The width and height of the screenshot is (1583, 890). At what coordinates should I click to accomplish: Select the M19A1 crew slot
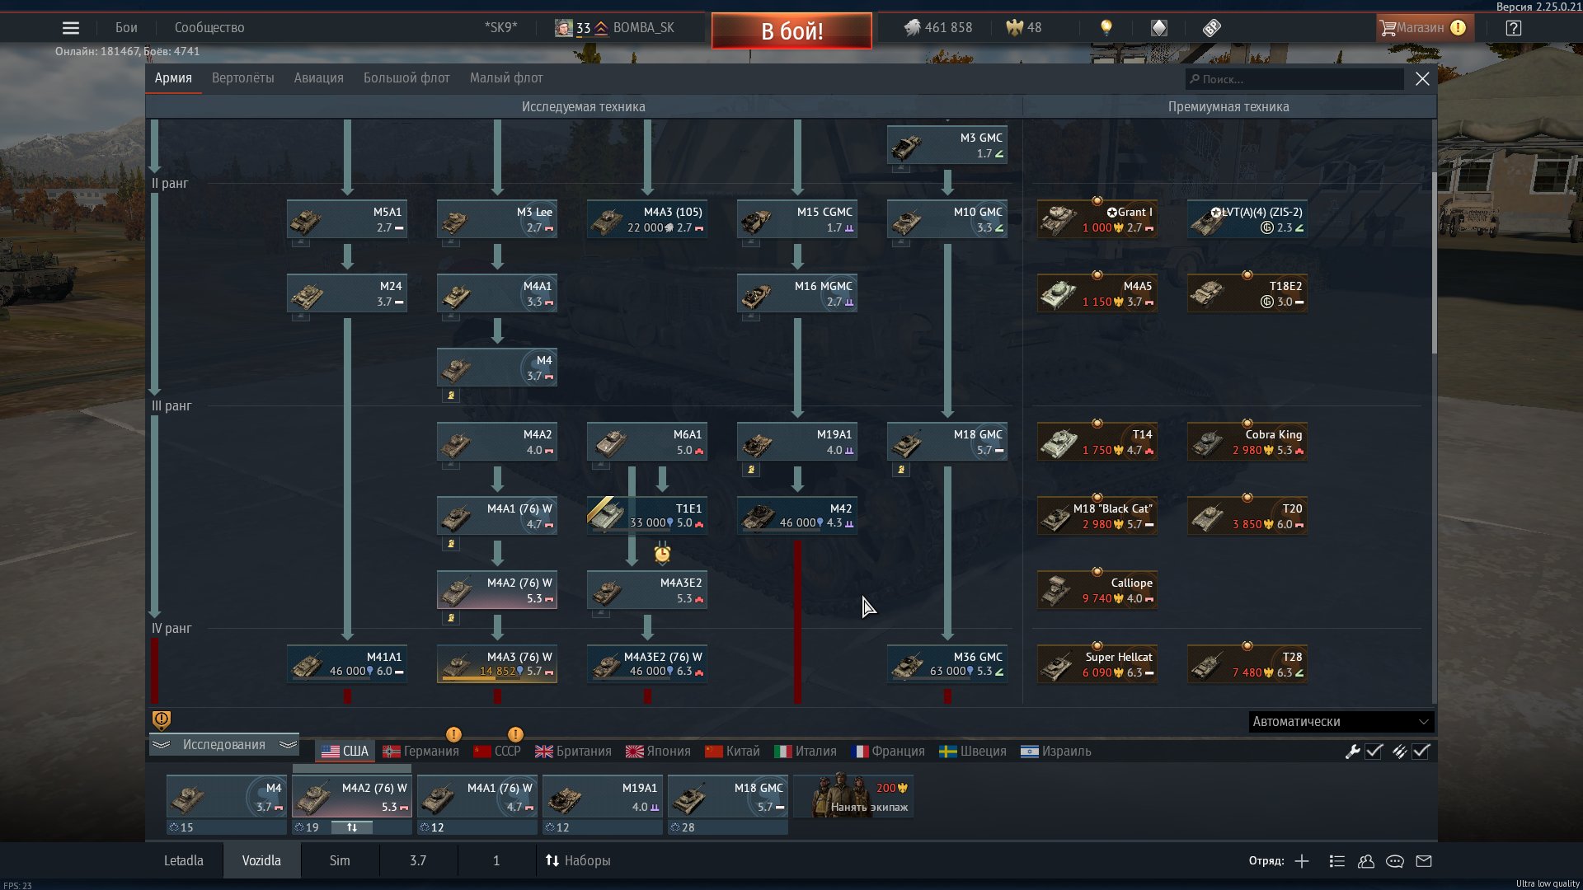pos(603,797)
